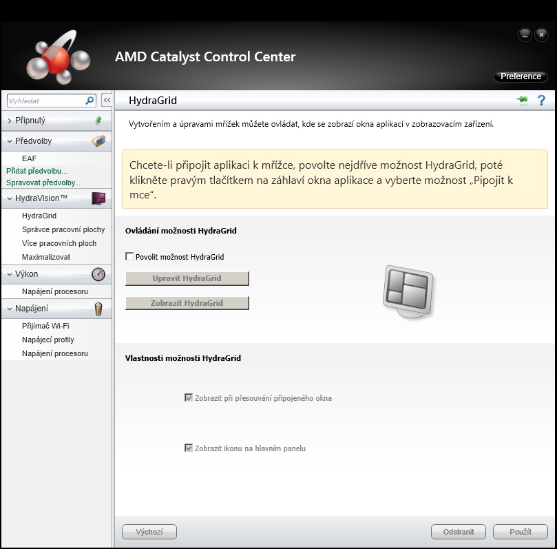Open Více pracovních ploch page
The height and width of the screenshot is (549, 557).
(59, 243)
